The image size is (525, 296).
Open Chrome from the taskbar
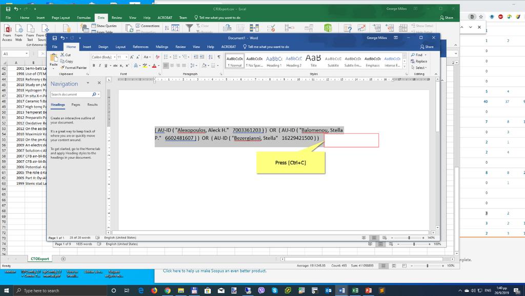coord(168,290)
